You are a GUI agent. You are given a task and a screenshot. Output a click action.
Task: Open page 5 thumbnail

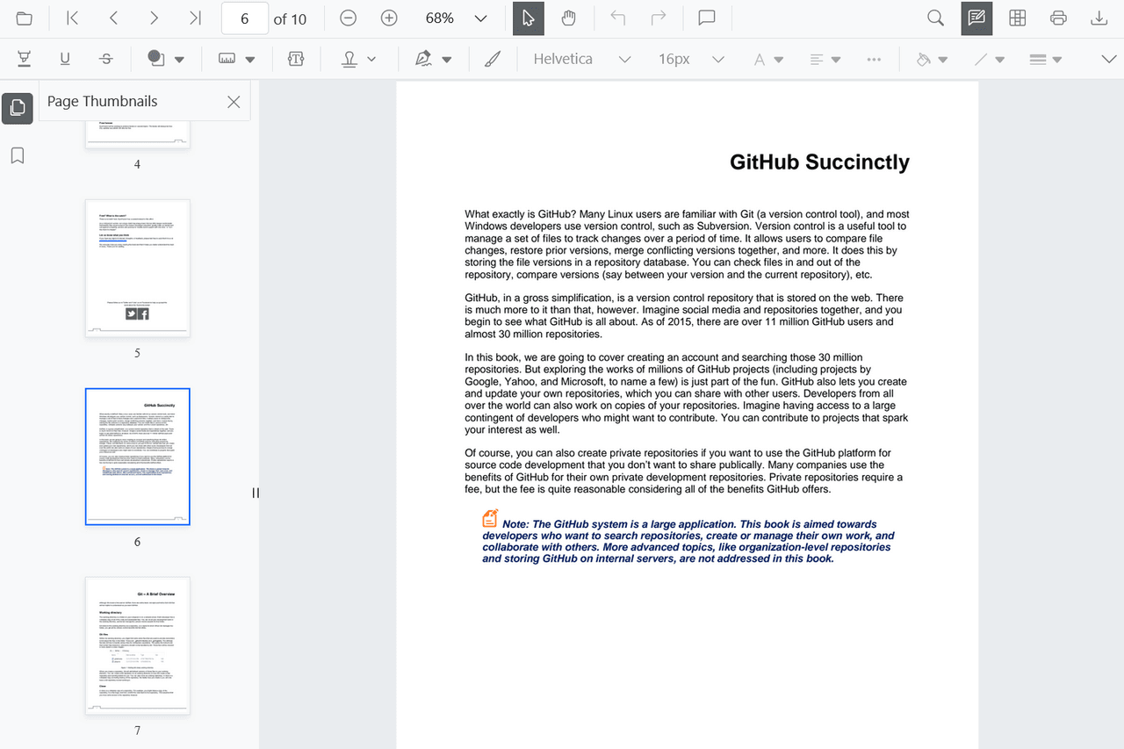point(138,268)
